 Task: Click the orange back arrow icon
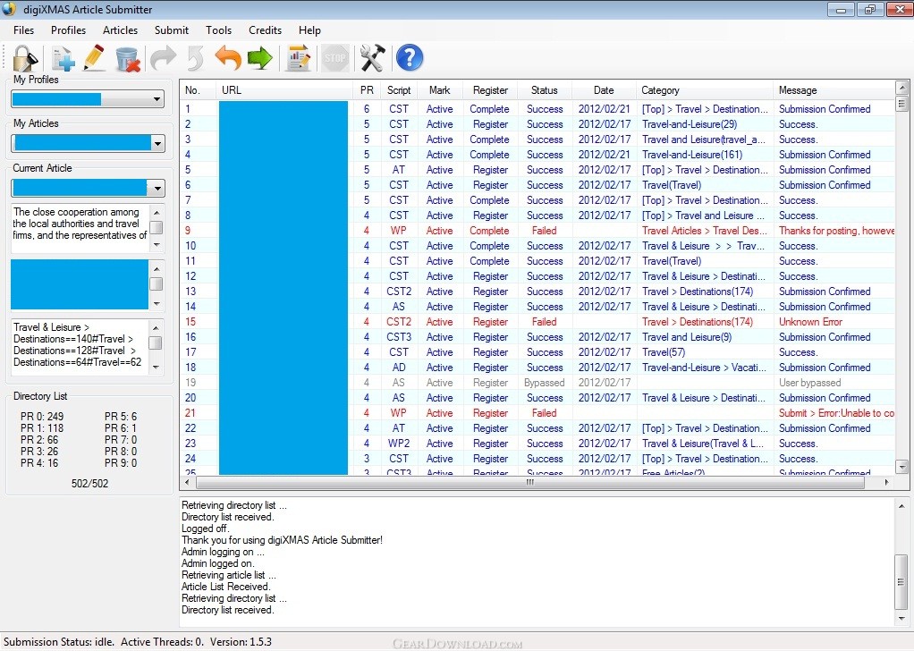[228, 58]
